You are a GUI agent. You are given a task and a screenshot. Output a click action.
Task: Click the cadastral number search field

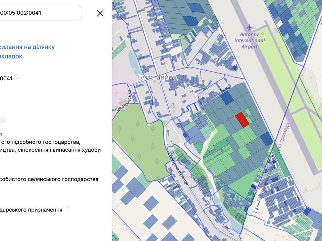coord(40,13)
